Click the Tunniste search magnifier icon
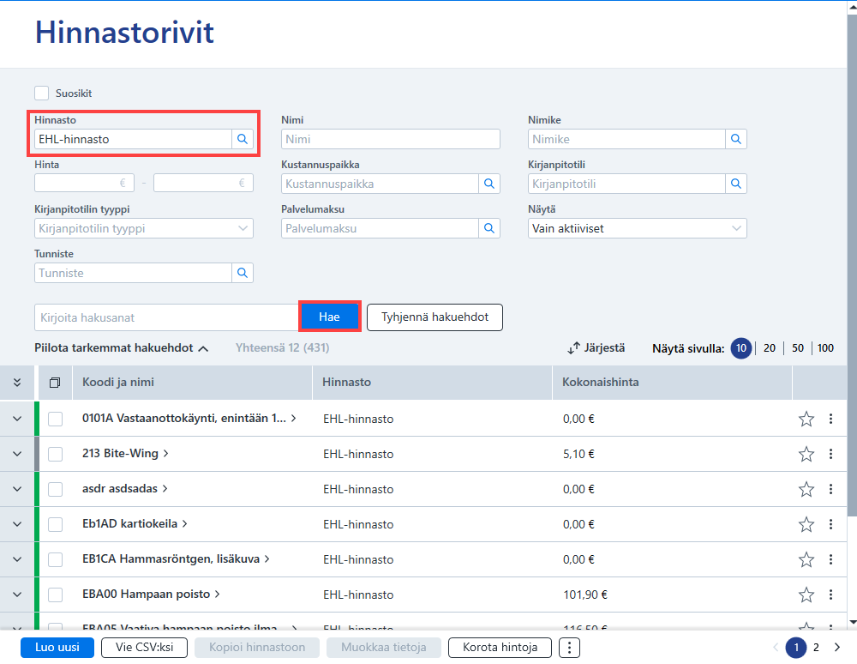This screenshot has width=857, height=664. coord(243,273)
